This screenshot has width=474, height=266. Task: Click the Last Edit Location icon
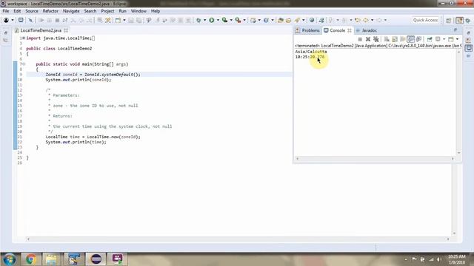[358, 20]
